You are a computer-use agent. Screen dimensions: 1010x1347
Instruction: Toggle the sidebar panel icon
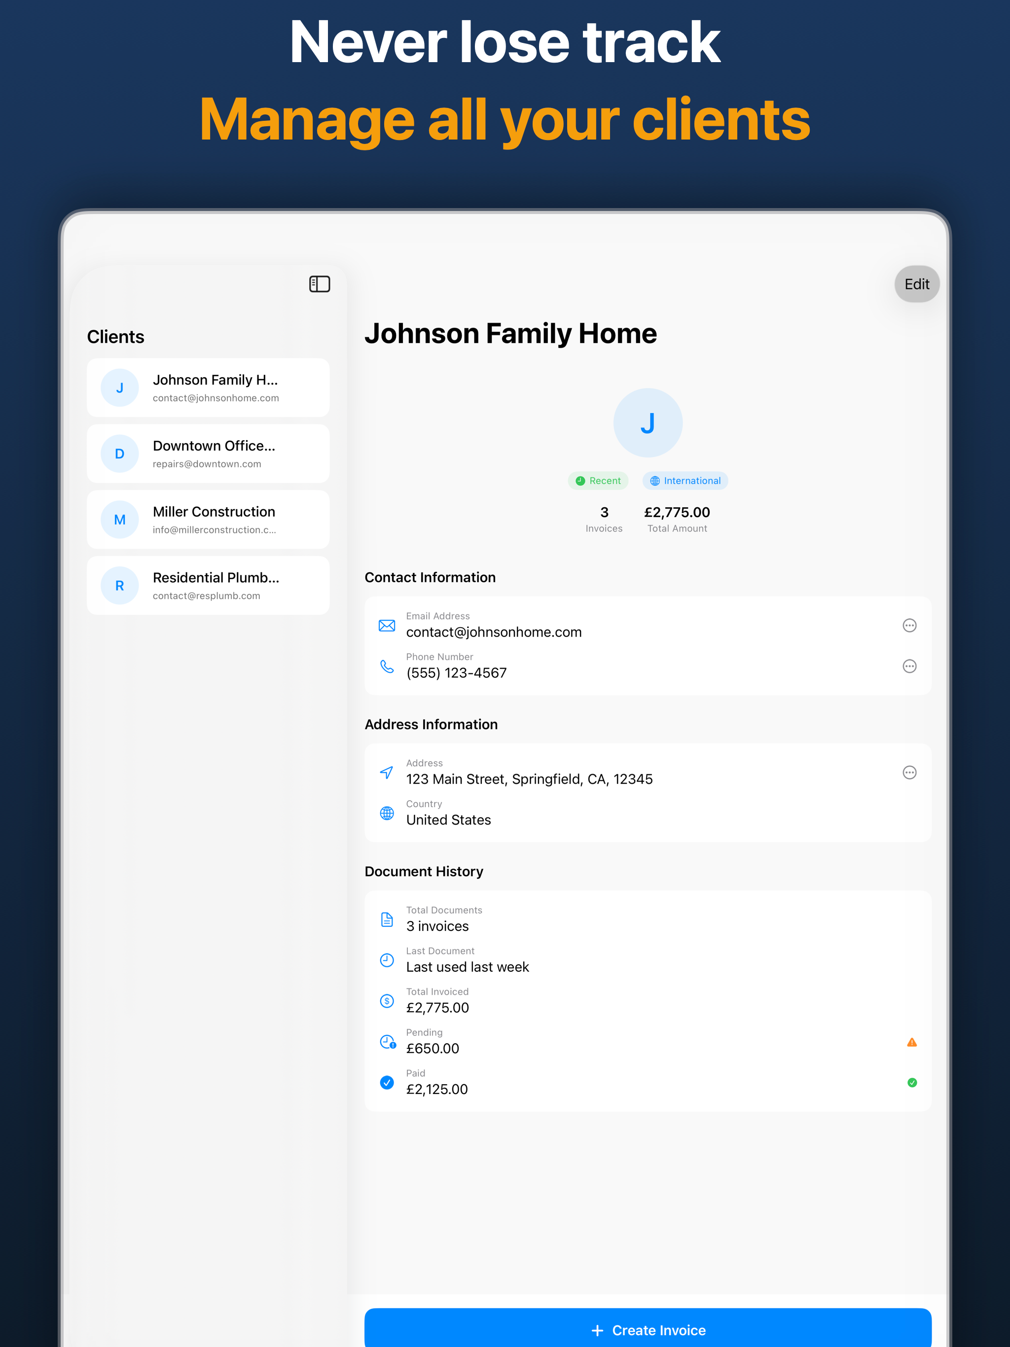point(319,284)
